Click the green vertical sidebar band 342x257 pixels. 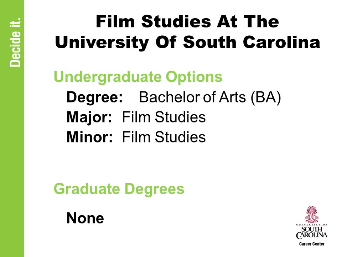[x=12, y=128]
